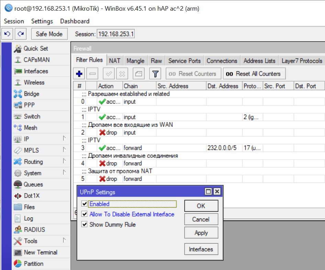Add a new firewall rule with plus icon
325x270 pixels.
tap(79, 74)
